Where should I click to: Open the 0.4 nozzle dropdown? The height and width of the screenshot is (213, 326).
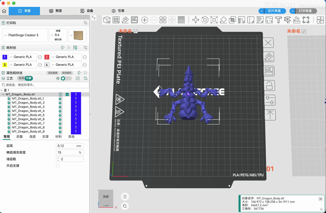point(58,35)
